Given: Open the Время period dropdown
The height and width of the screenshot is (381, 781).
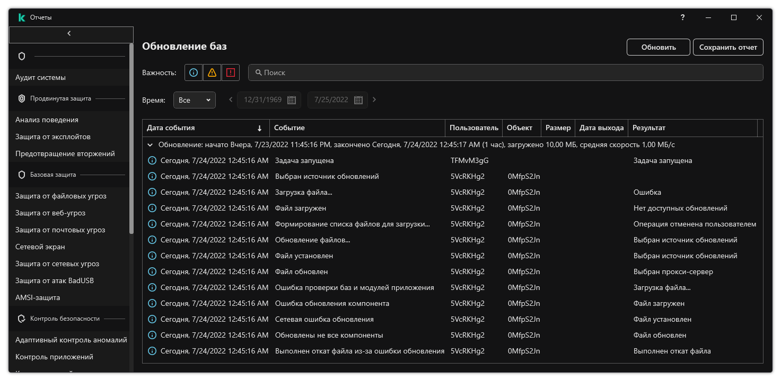Looking at the screenshot, I should 195,100.
